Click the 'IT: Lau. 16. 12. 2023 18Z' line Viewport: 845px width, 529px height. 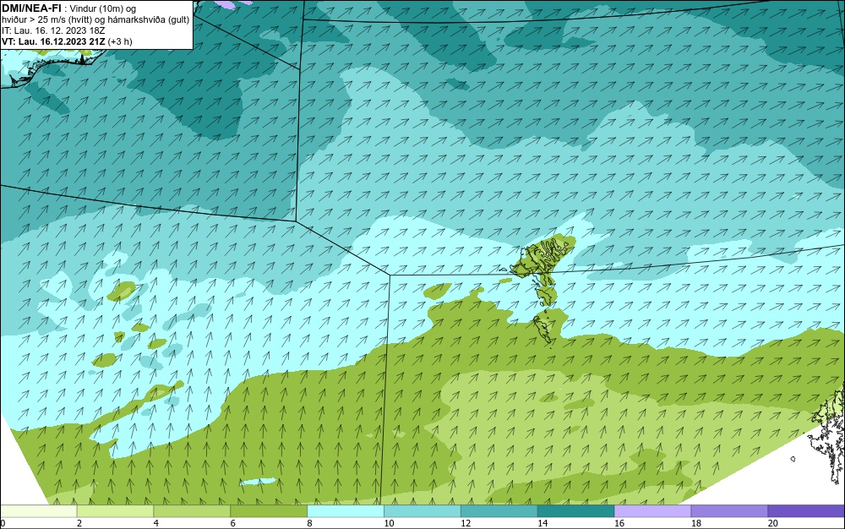click(x=53, y=30)
